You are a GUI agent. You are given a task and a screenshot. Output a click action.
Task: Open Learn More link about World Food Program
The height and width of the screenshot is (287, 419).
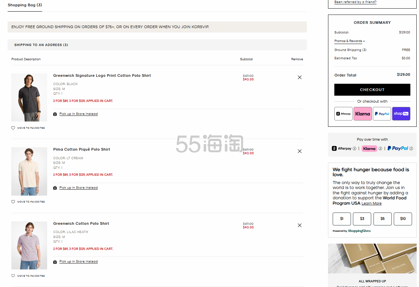click(x=372, y=203)
